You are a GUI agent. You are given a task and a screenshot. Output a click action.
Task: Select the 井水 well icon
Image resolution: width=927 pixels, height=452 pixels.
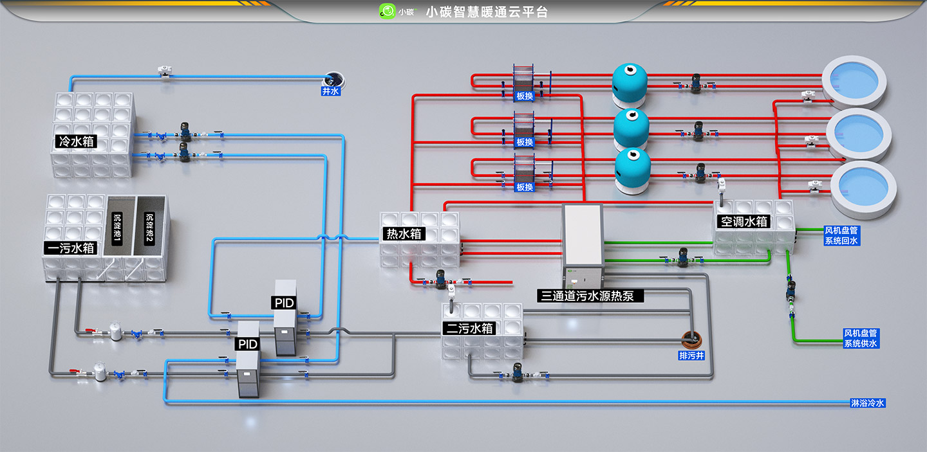pyautogui.click(x=333, y=80)
